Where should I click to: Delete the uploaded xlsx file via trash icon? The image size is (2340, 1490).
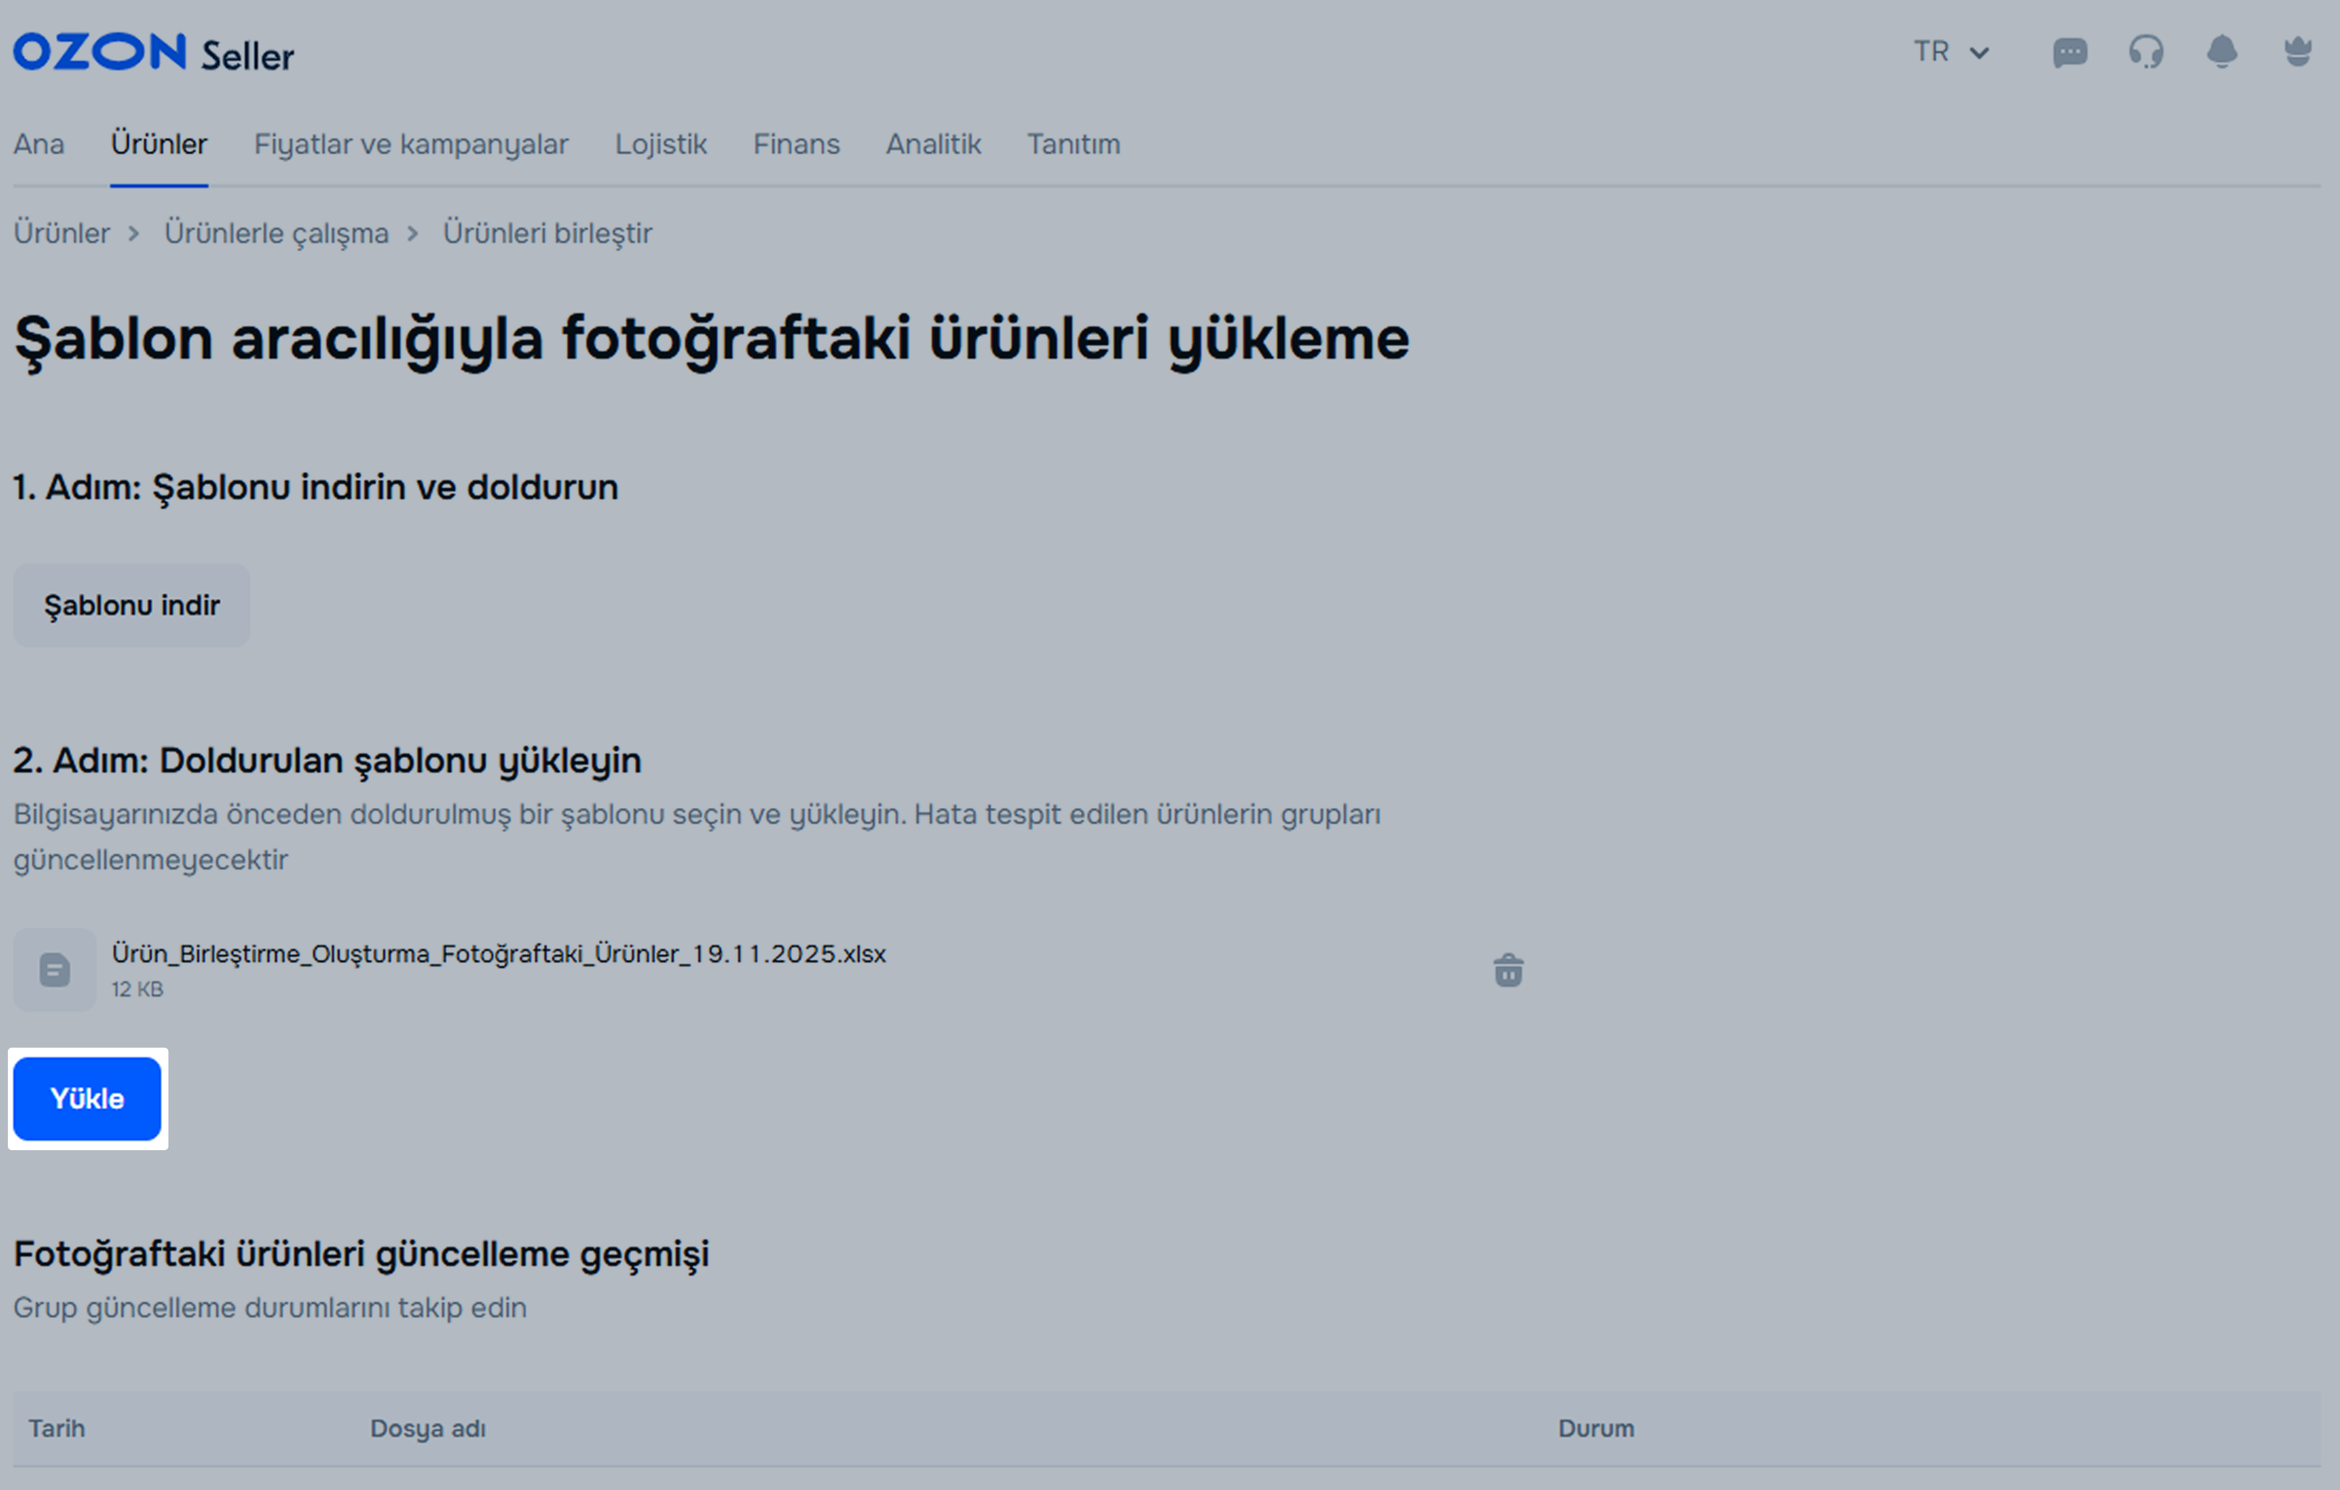[1508, 970]
